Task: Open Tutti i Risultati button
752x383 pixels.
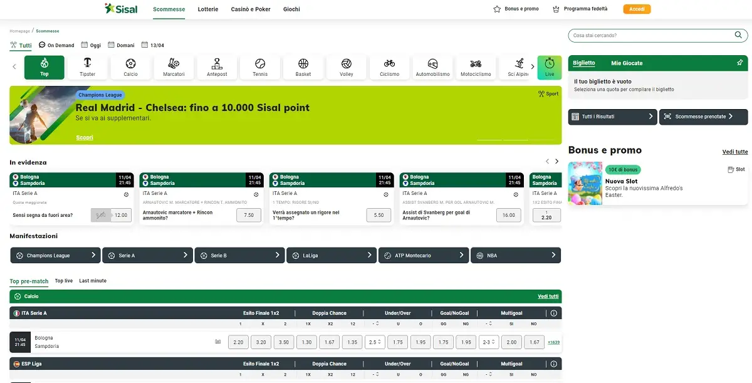Action: 612,117
